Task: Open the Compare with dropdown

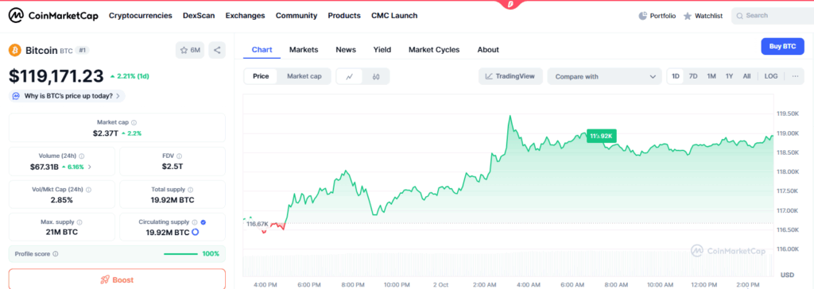Action: click(604, 76)
